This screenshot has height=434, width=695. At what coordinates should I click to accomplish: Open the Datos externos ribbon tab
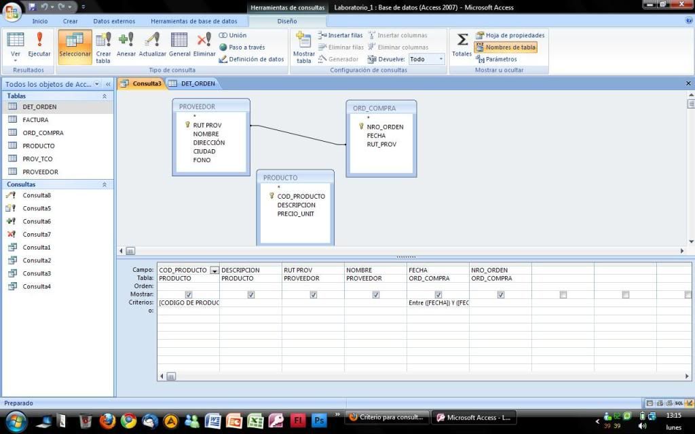click(113, 21)
